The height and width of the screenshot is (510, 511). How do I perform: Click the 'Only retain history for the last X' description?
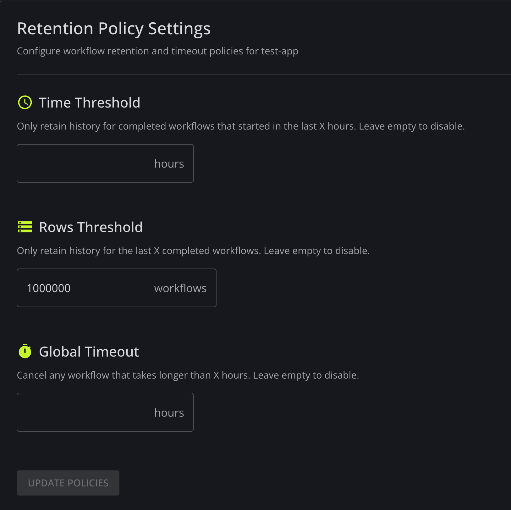(193, 251)
